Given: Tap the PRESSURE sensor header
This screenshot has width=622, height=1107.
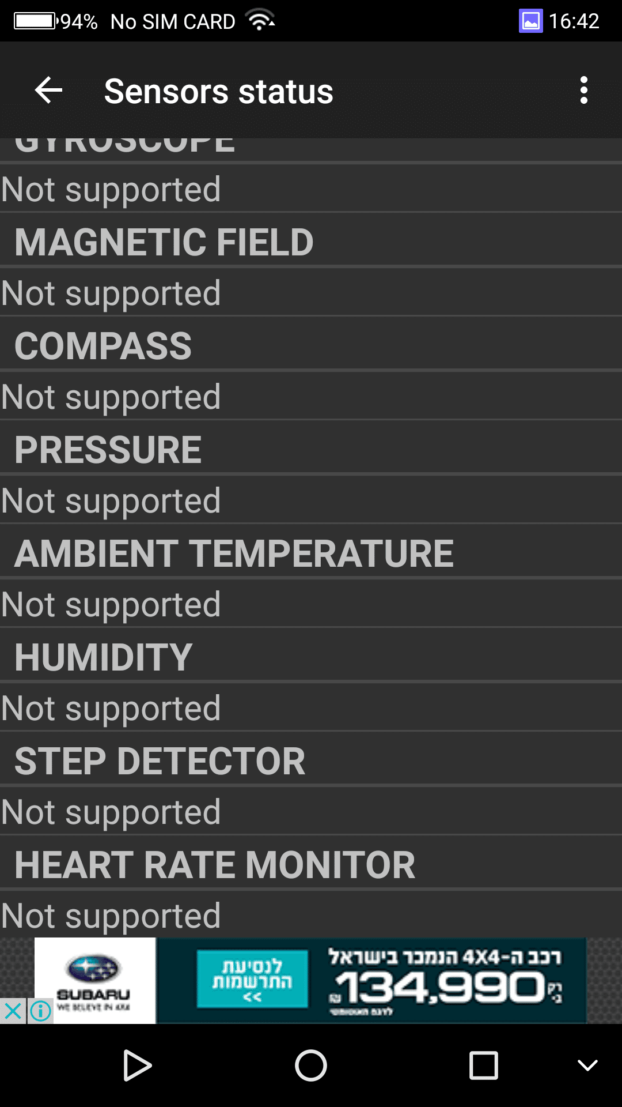Looking at the screenshot, I should coord(108,450).
